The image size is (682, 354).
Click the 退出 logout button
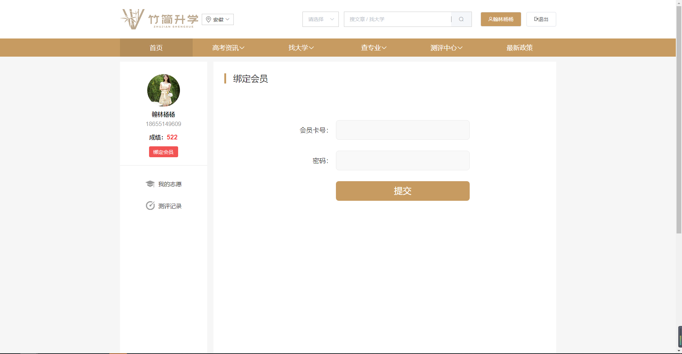click(541, 19)
